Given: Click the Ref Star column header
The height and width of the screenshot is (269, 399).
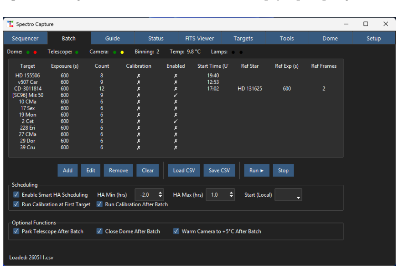Looking at the screenshot, I should pyautogui.click(x=249, y=66).
